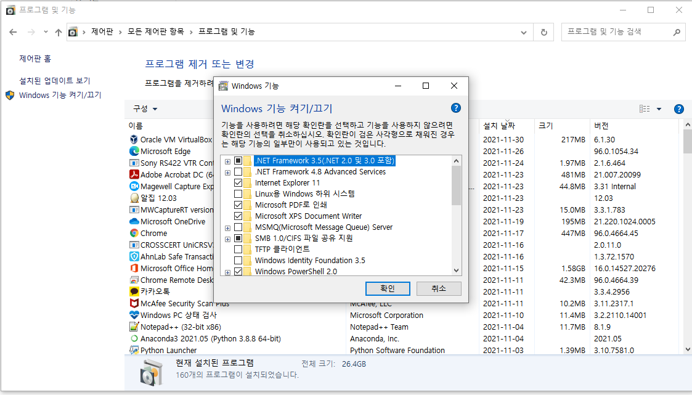Open 설치된 업데이트 보기 link

pos(55,81)
